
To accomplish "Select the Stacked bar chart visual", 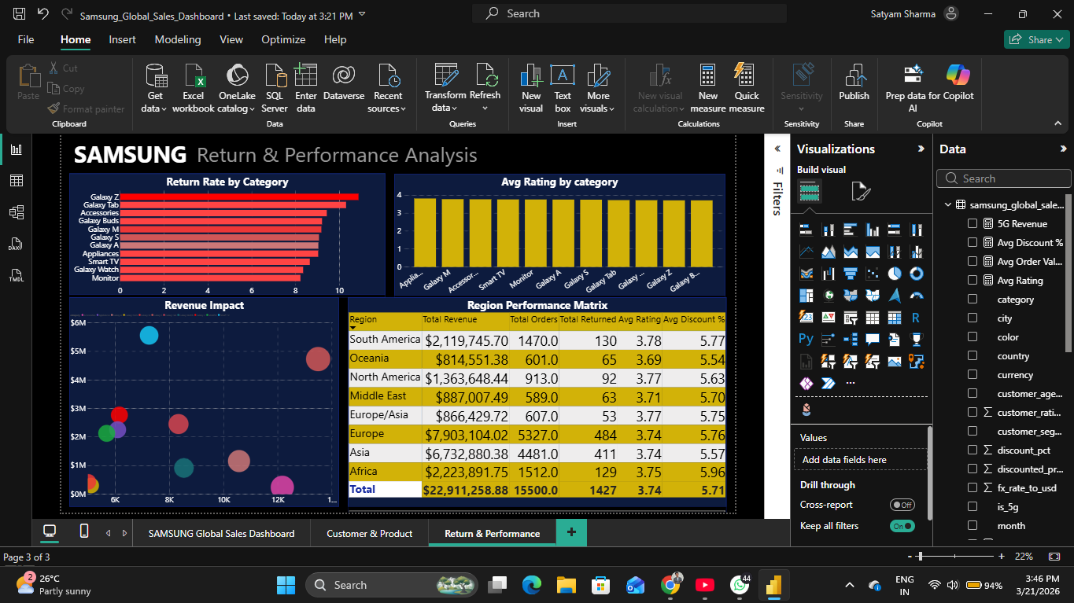I will click(806, 230).
